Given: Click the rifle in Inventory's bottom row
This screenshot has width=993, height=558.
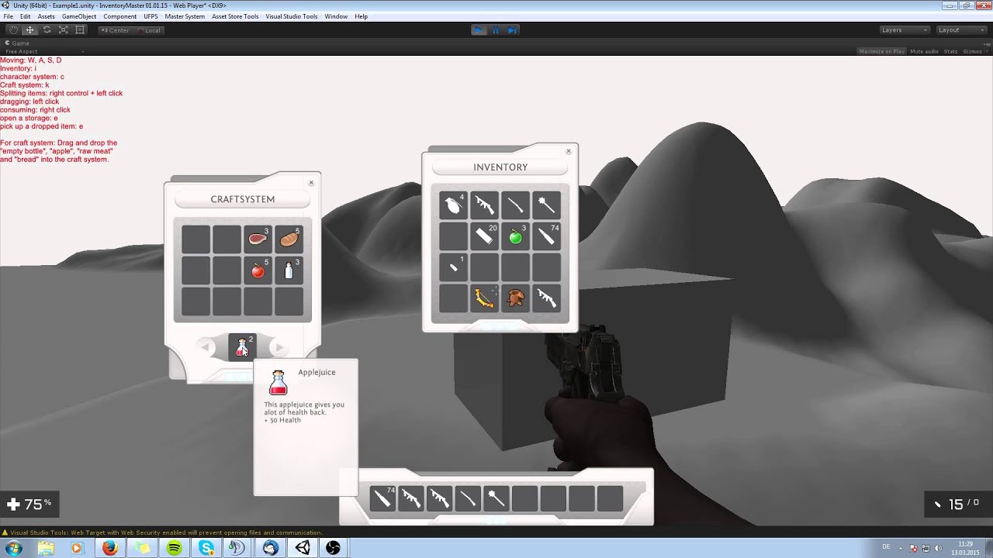Looking at the screenshot, I should (546, 298).
